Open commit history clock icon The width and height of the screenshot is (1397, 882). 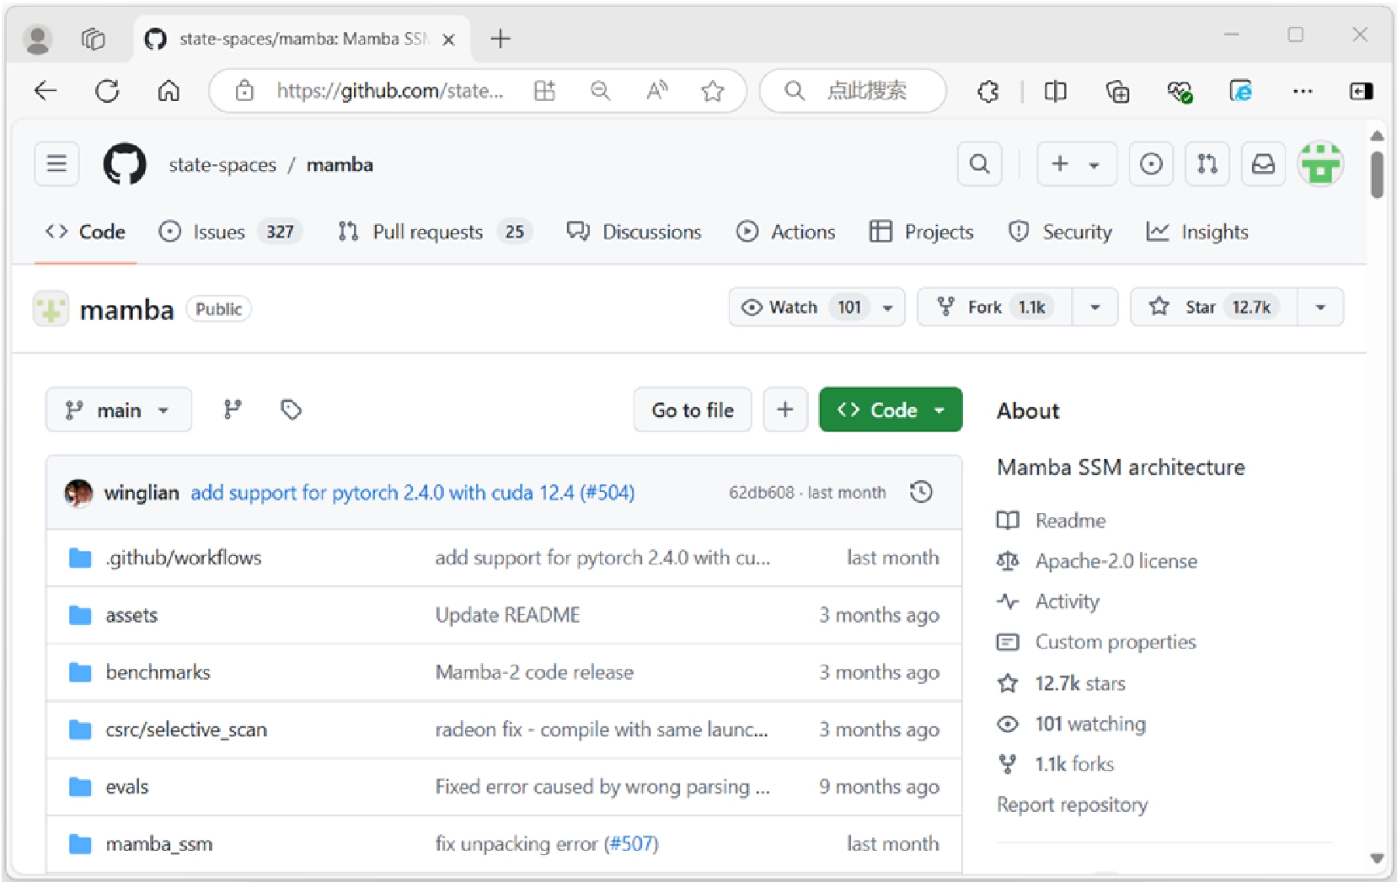click(x=921, y=492)
